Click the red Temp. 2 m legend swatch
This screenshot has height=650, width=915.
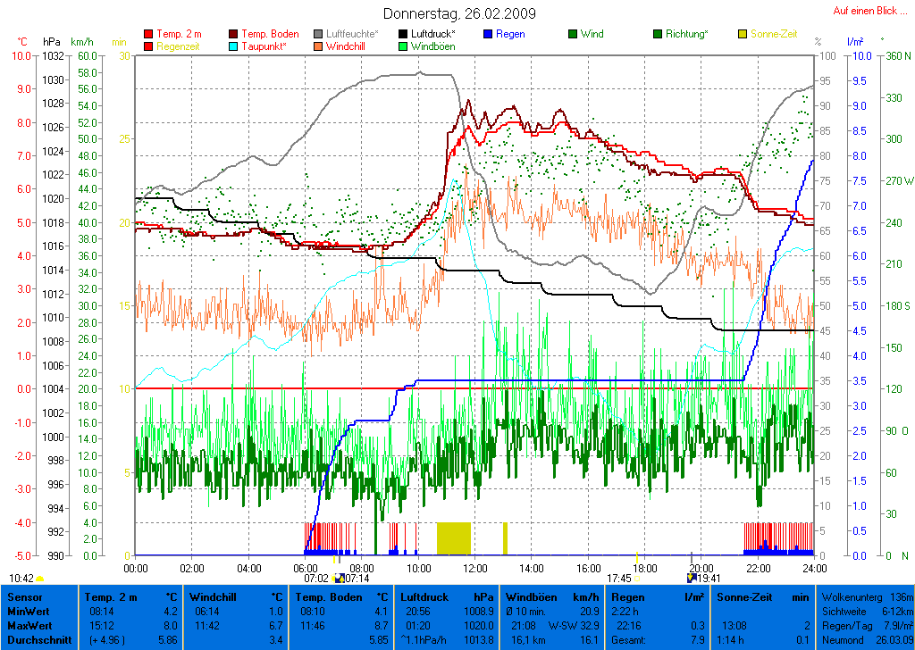coord(148,34)
